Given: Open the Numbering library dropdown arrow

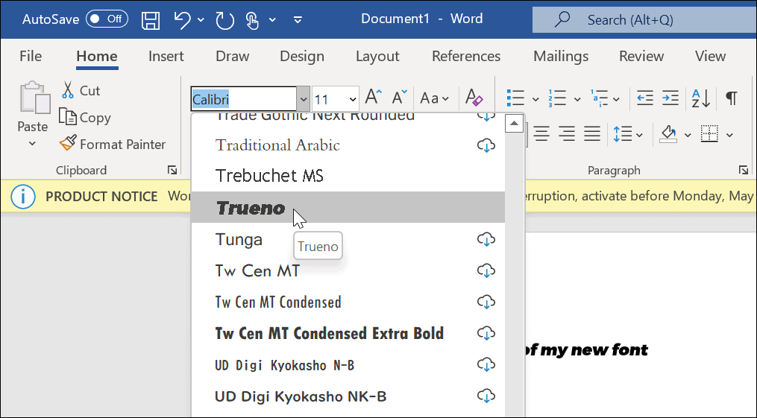Looking at the screenshot, I should coord(577,99).
